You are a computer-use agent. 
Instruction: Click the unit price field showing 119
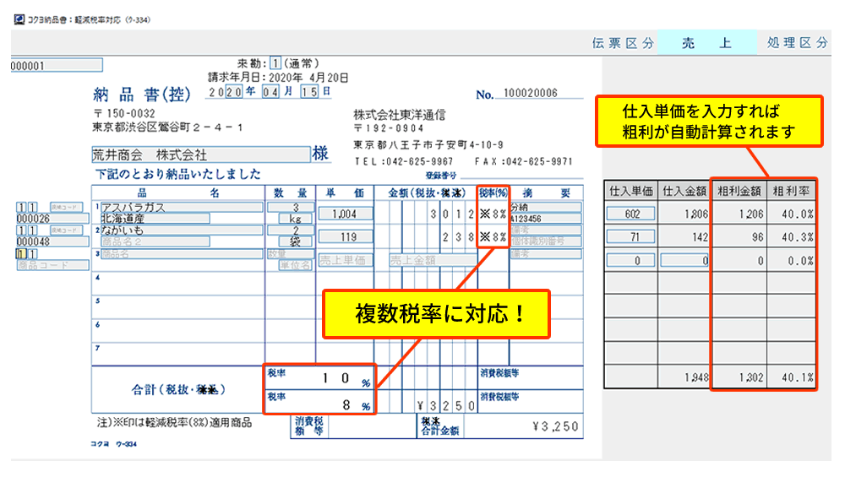pyautogui.click(x=346, y=236)
